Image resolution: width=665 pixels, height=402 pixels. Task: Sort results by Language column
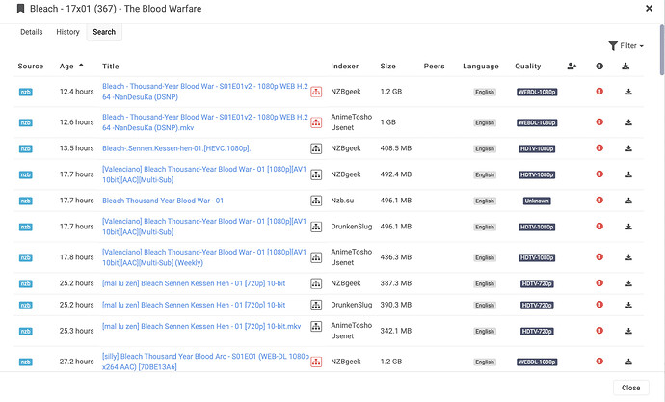[x=481, y=67]
